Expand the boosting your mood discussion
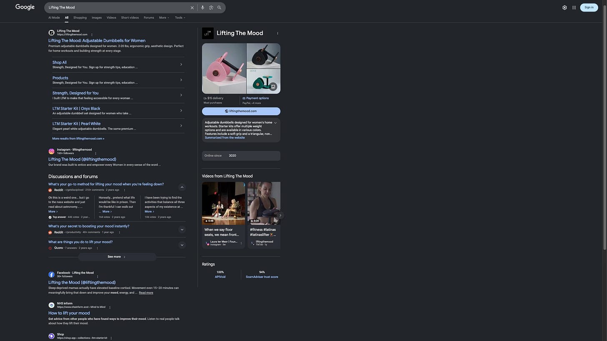This screenshot has height=341, width=607. pos(182,229)
